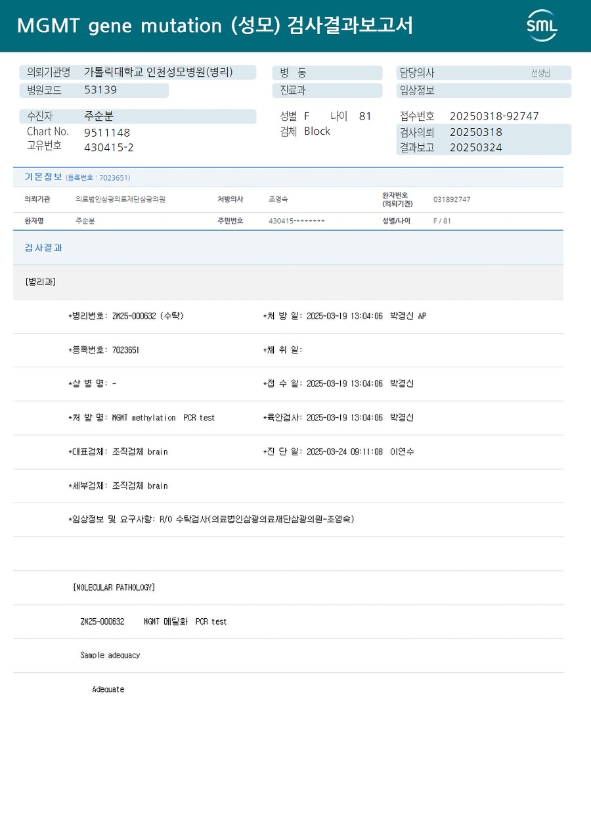Click the '[병리과]' row
The width and height of the screenshot is (591, 835).
[x=288, y=282]
